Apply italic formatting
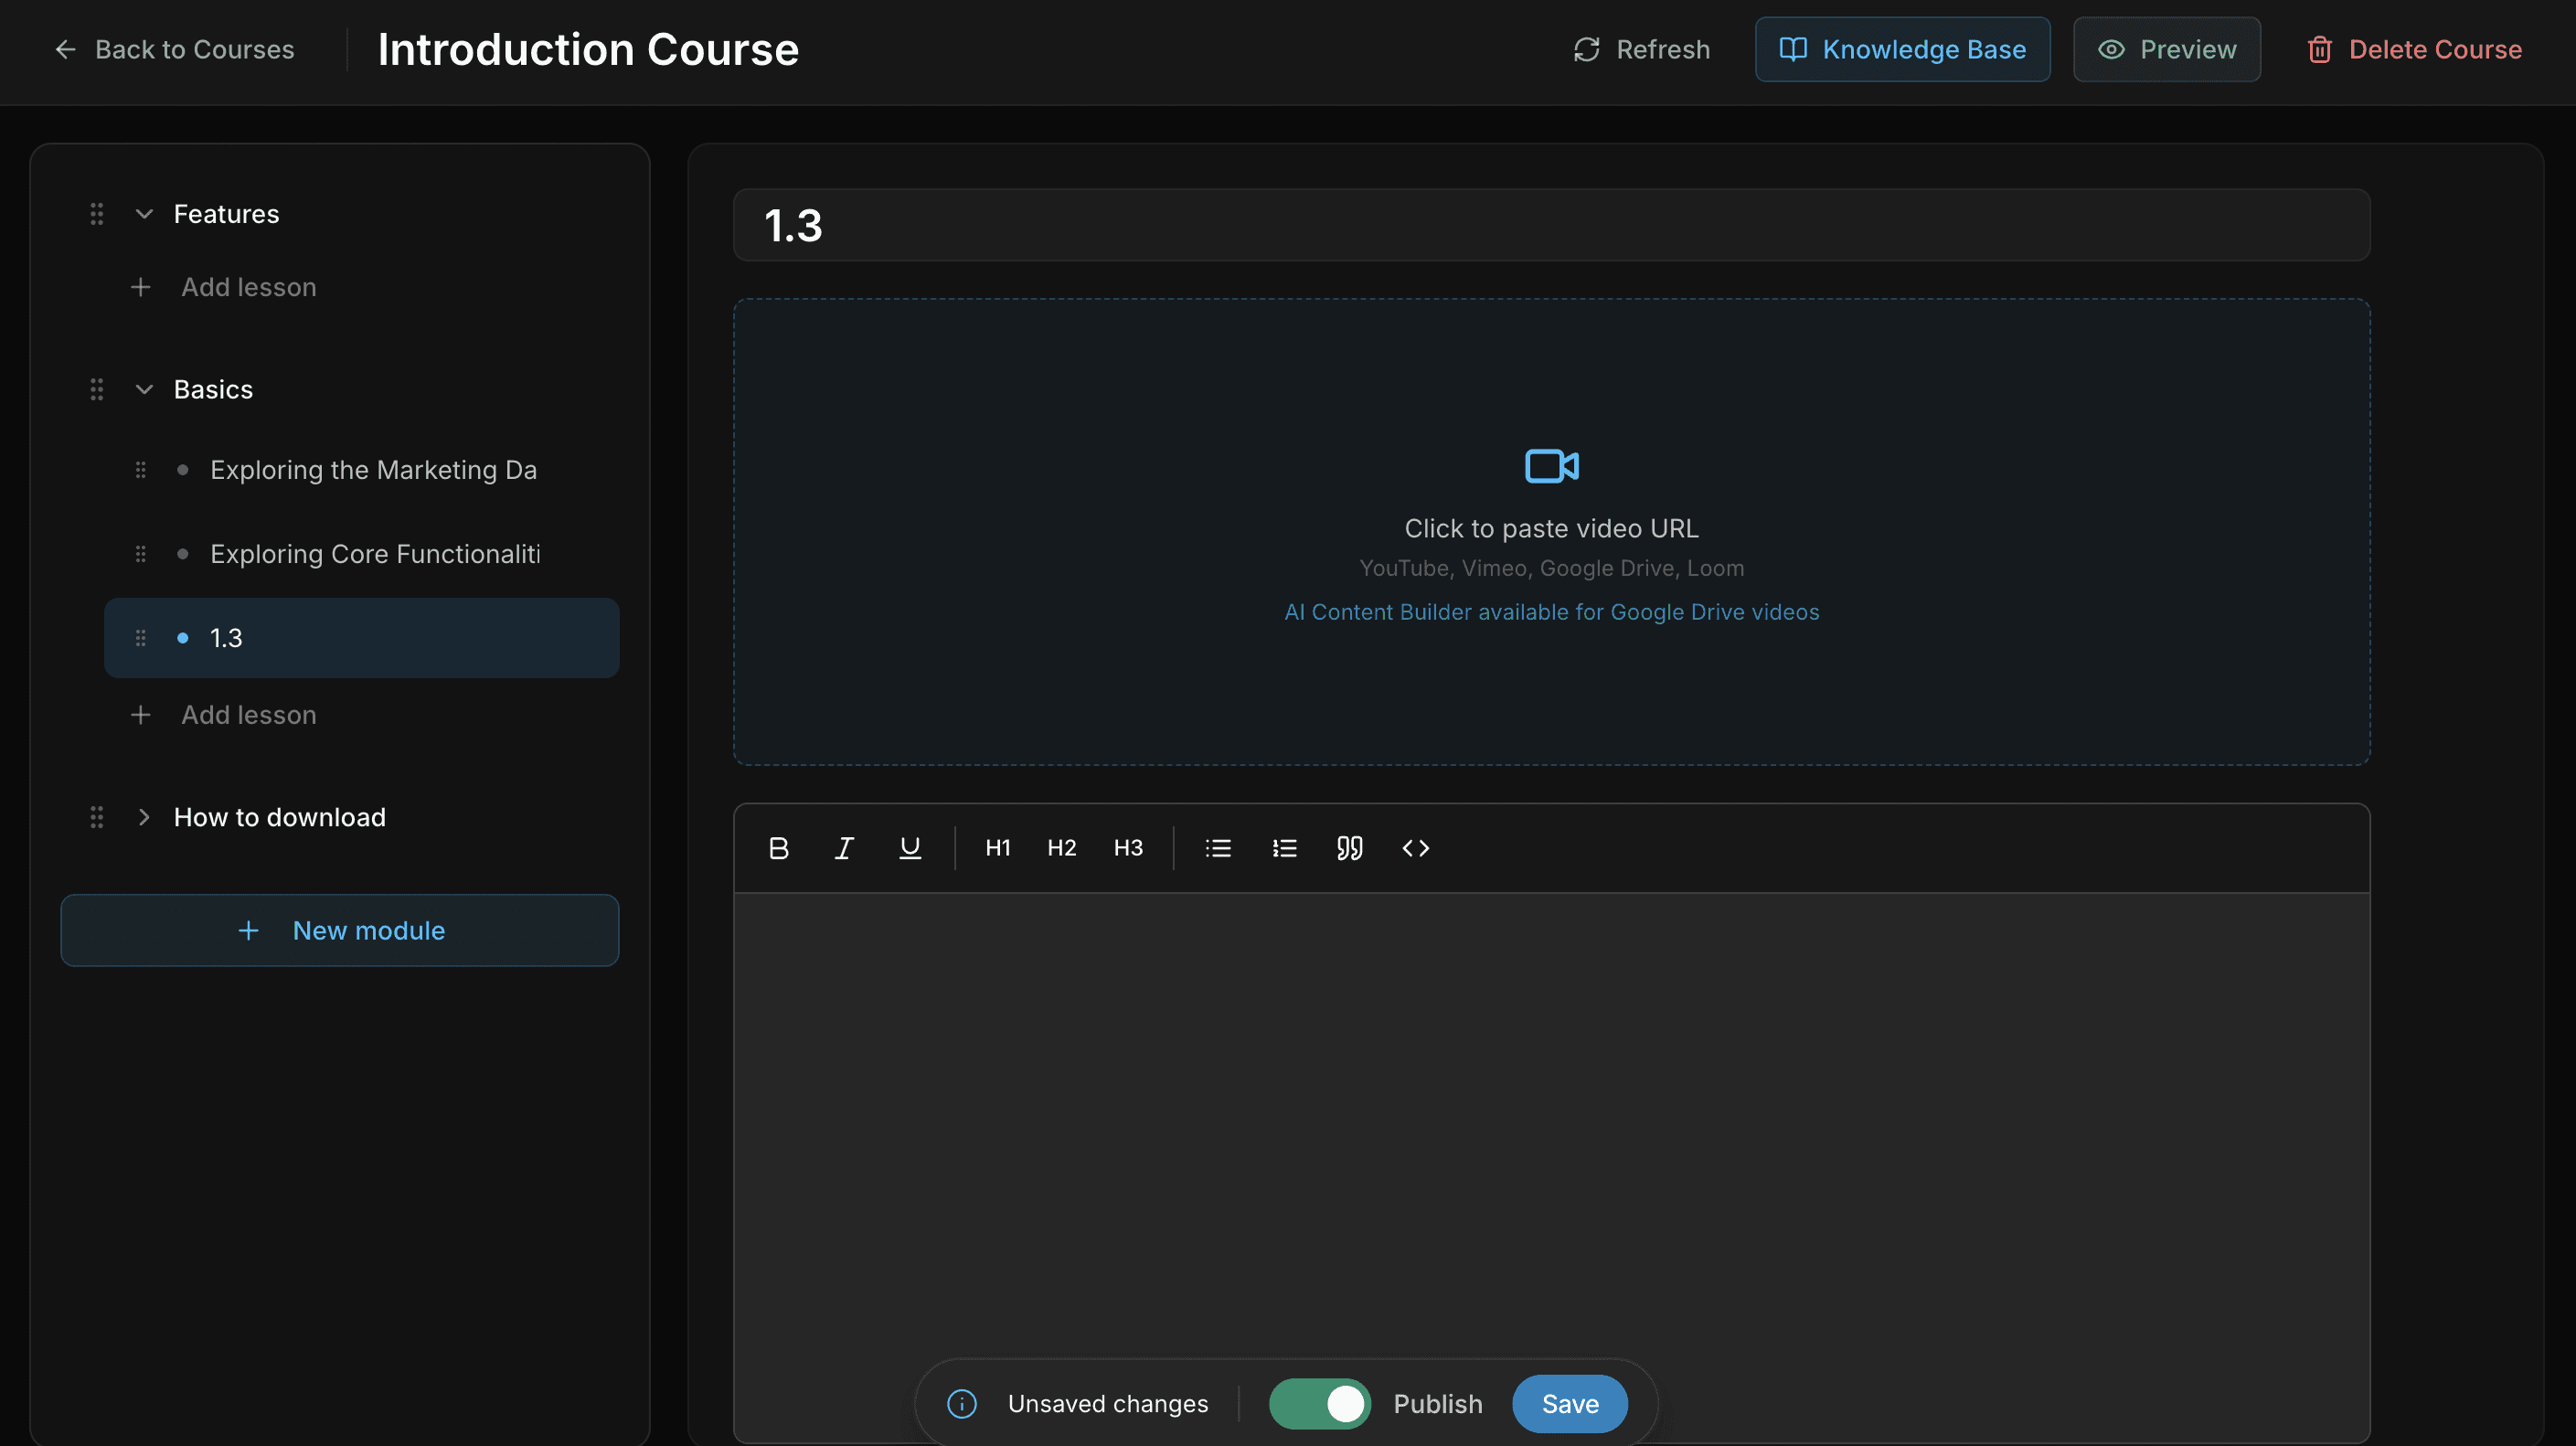The height and width of the screenshot is (1446, 2576). (843, 847)
